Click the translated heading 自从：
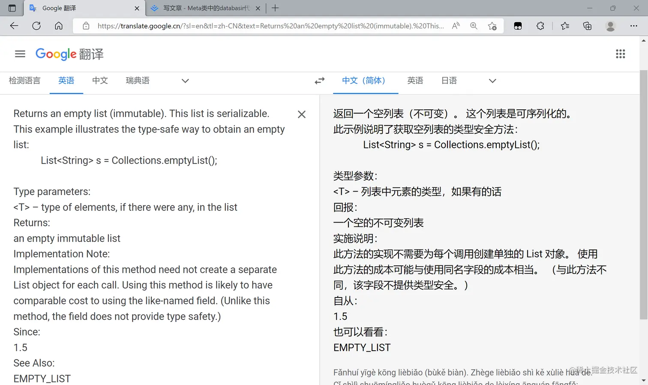Screen dimensions: 648x385 (345, 301)
